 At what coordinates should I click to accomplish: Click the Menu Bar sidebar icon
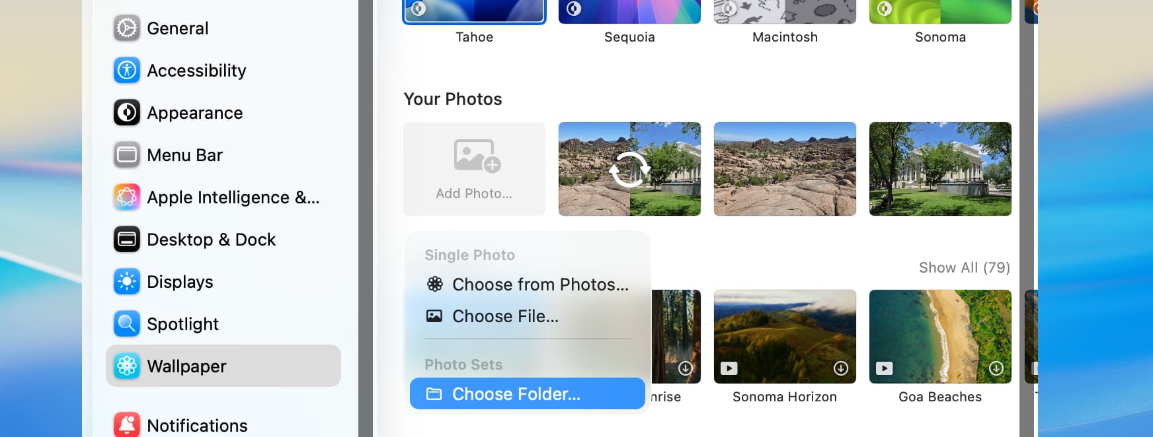(126, 155)
